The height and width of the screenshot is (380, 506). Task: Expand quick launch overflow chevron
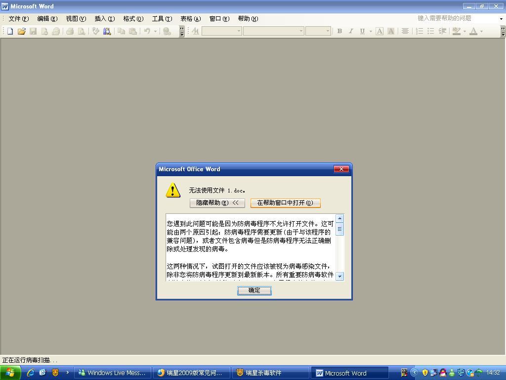[x=67, y=373]
